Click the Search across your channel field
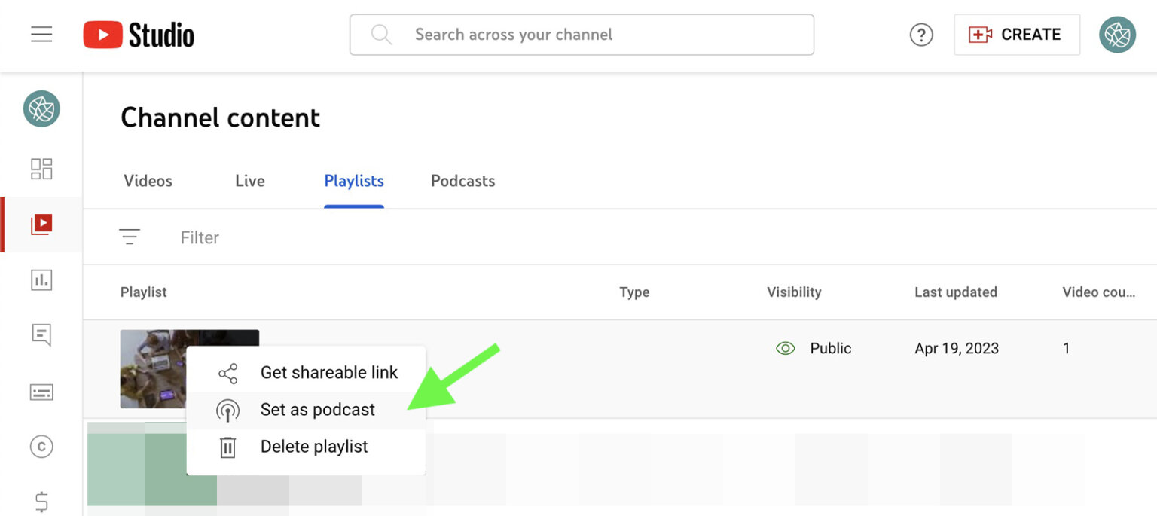Image resolution: width=1157 pixels, height=516 pixels. pos(581,34)
